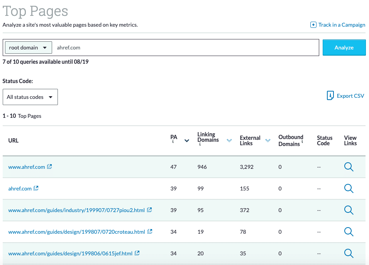This screenshot has height=265, width=369.
Task: Click the URL column header
Action: coord(14,141)
